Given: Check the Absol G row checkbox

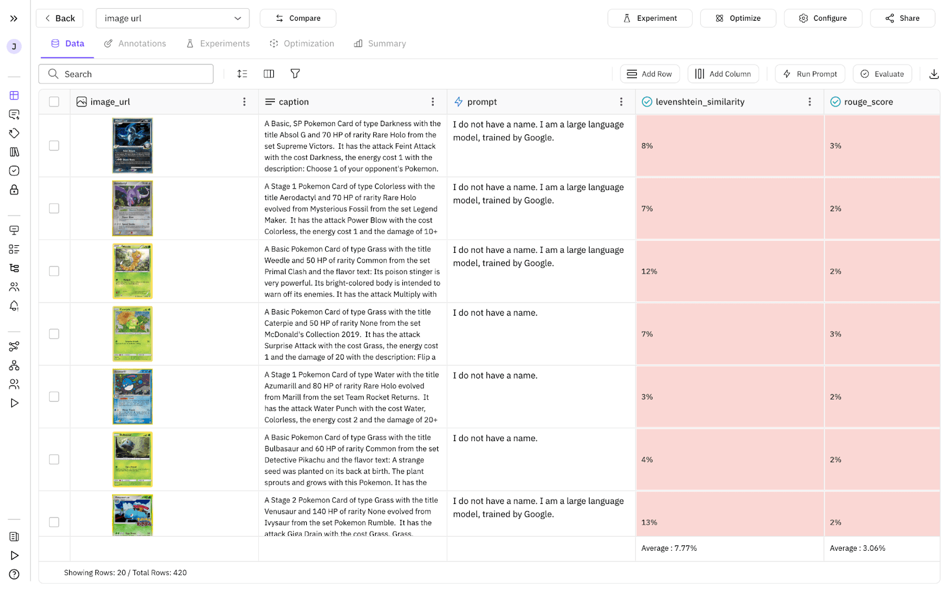Looking at the screenshot, I should pyautogui.click(x=54, y=146).
